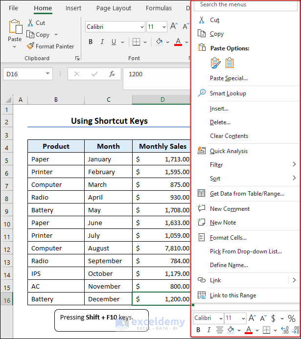
Task: Activate the Format Painter brush
Action: point(30,46)
